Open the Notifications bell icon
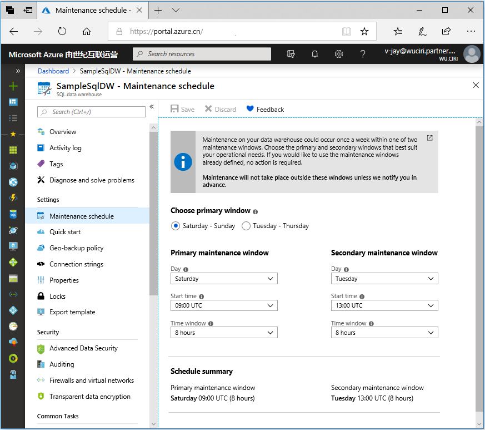Screen dimensions: 485x430 (x=314, y=54)
